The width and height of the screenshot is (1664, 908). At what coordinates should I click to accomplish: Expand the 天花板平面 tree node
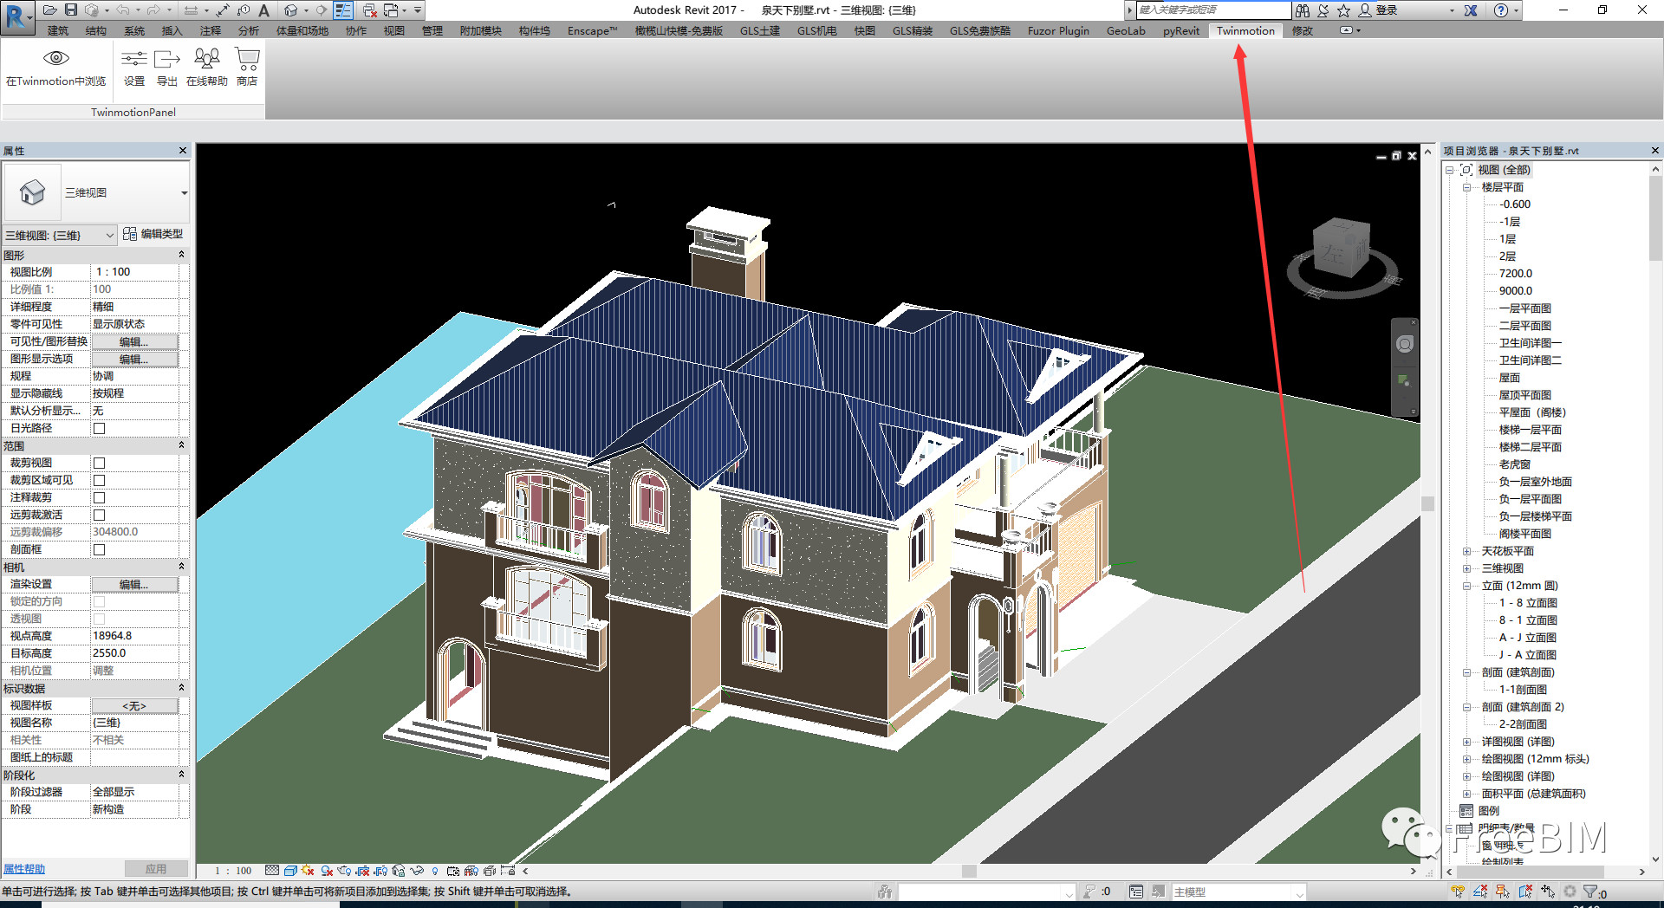click(1466, 551)
